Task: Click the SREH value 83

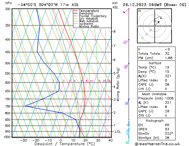Action: [167, 129]
